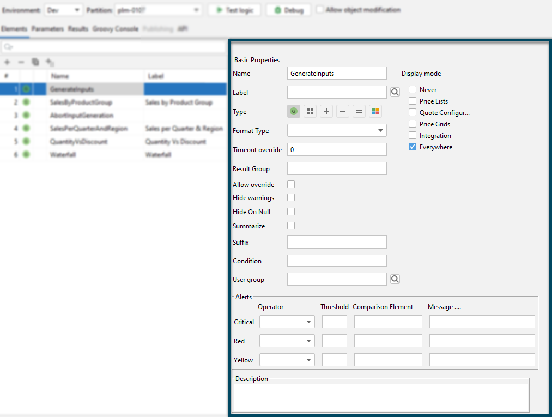Screen dimensions: 552x417
Task: Open the Format Type dropdown
Action: [x=337, y=130]
